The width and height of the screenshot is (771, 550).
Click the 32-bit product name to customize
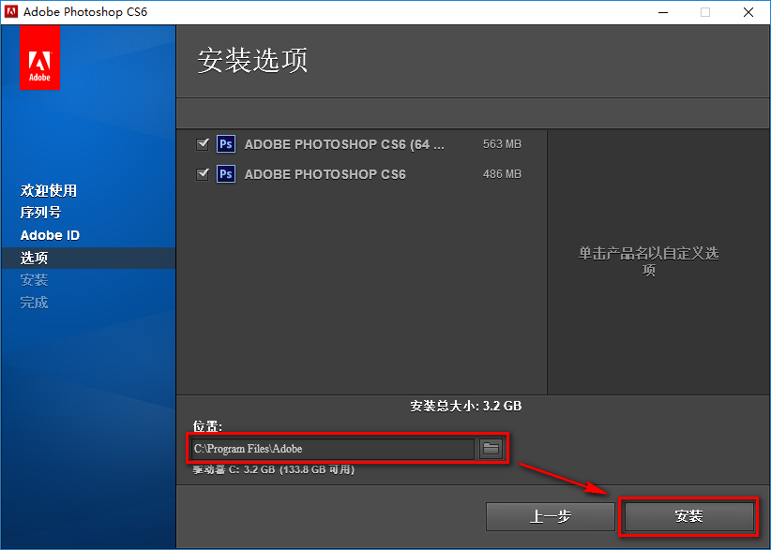click(325, 173)
